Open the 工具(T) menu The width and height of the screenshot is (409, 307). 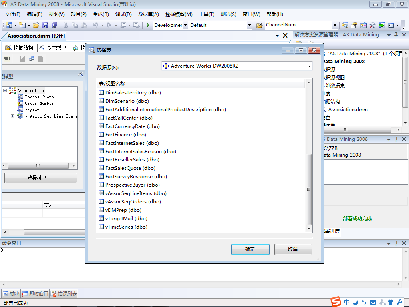(206, 14)
